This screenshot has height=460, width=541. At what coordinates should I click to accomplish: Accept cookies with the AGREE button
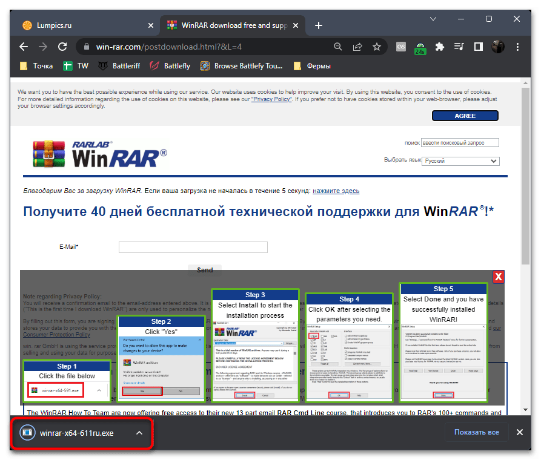[x=465, y=116]
